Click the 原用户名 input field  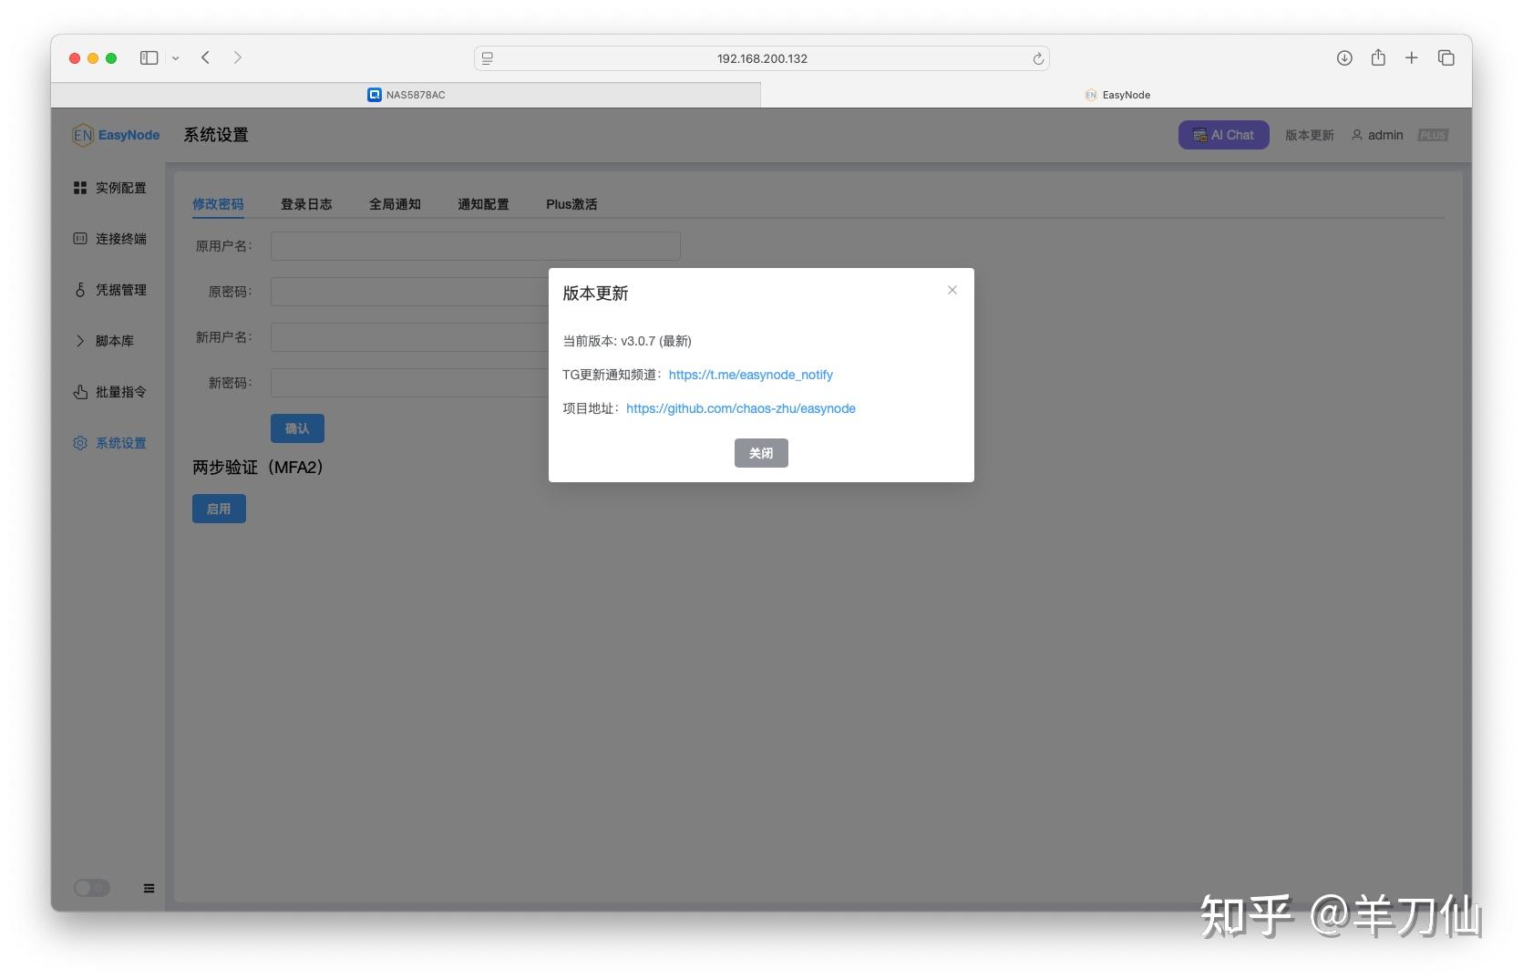474,246
